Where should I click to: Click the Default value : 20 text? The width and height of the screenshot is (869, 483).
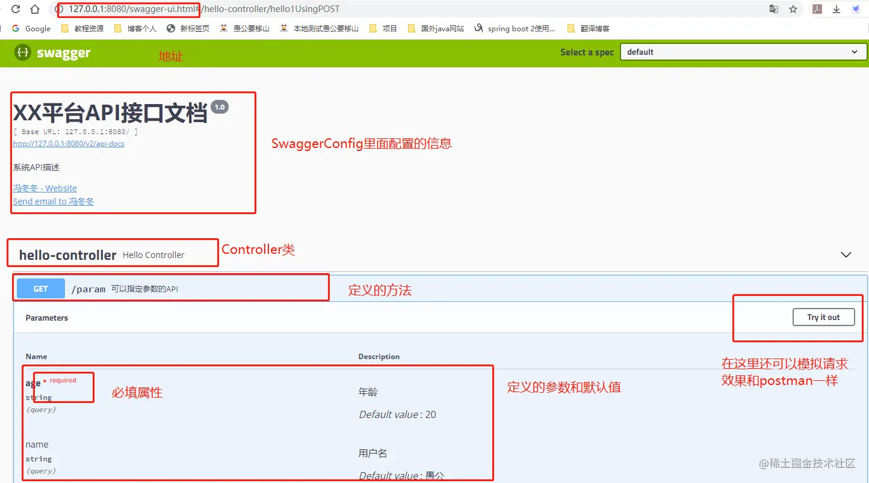(398, 414)
